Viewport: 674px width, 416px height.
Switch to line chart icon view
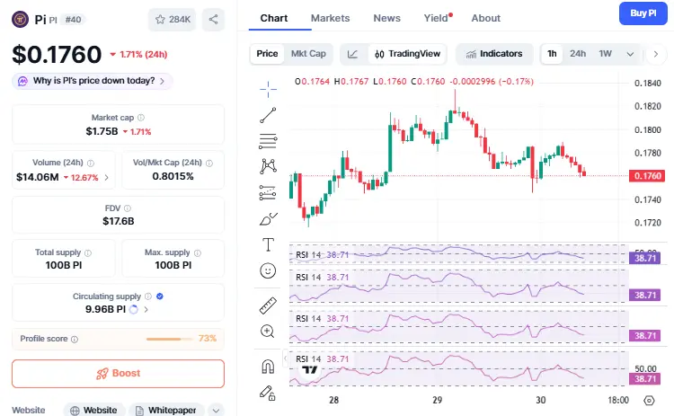tap(352, 54)
